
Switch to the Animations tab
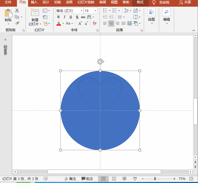pyautogui.click(x=69, y=2)
